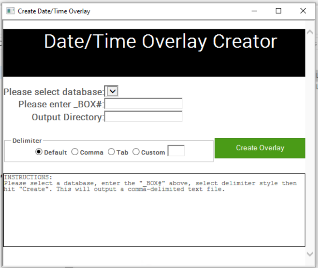Click the application icon in the title bar
The width and height of the screenshot is (318, 268).
[10, 11]
